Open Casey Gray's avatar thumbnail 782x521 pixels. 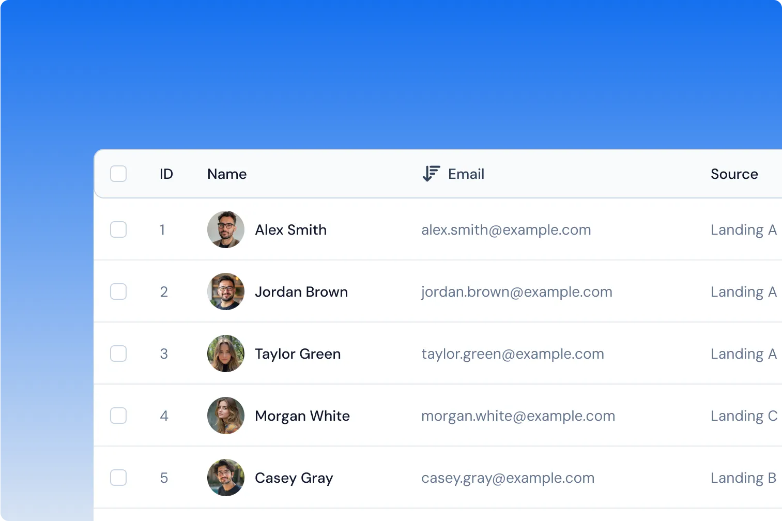pos(226,478)
